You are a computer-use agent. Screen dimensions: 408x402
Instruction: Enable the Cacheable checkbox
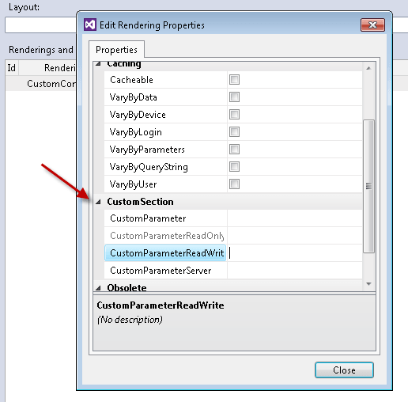pyautogui.click(x=234, y=80)
